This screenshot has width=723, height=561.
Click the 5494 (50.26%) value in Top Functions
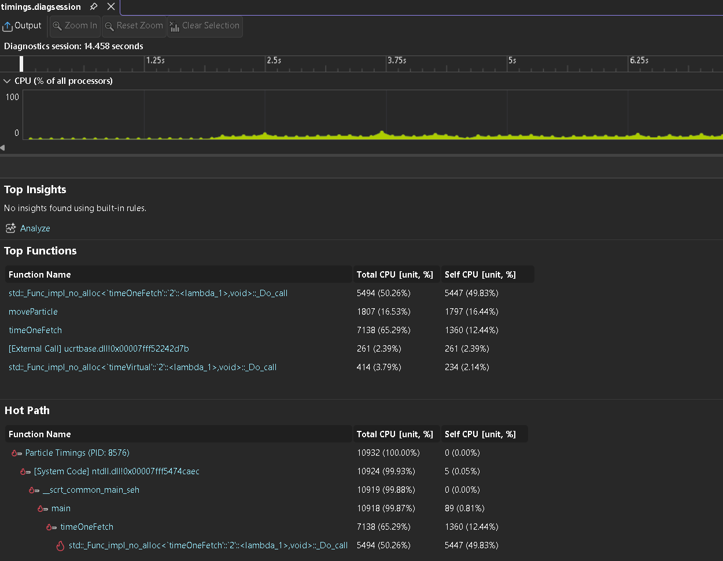(383, 293)
